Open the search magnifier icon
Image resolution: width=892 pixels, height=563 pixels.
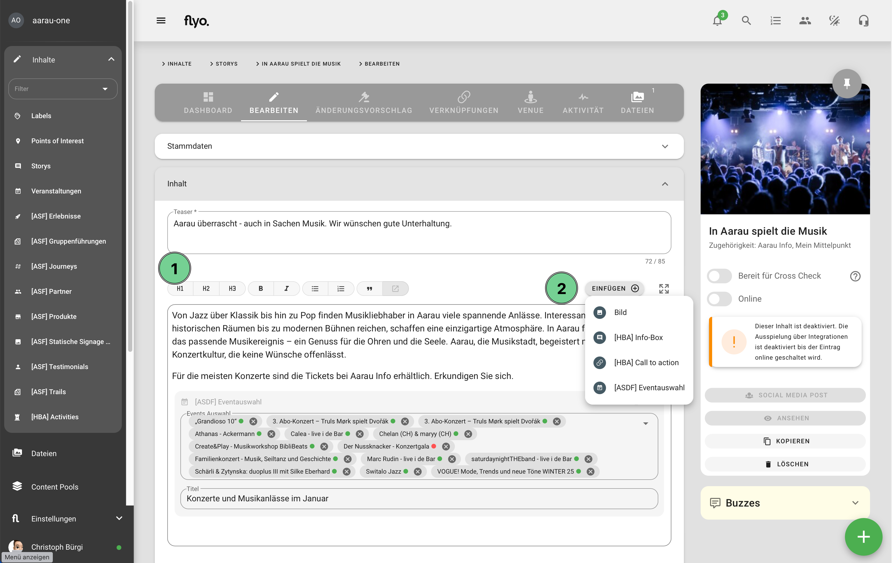pyautogui.click(x=746, y=21)
